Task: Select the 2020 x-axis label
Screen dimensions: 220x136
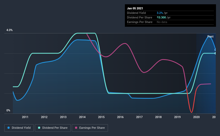Action: point(196,117)
